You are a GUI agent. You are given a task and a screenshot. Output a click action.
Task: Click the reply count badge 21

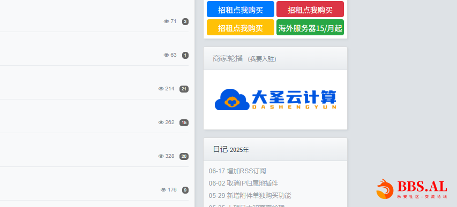coord(184,89)
